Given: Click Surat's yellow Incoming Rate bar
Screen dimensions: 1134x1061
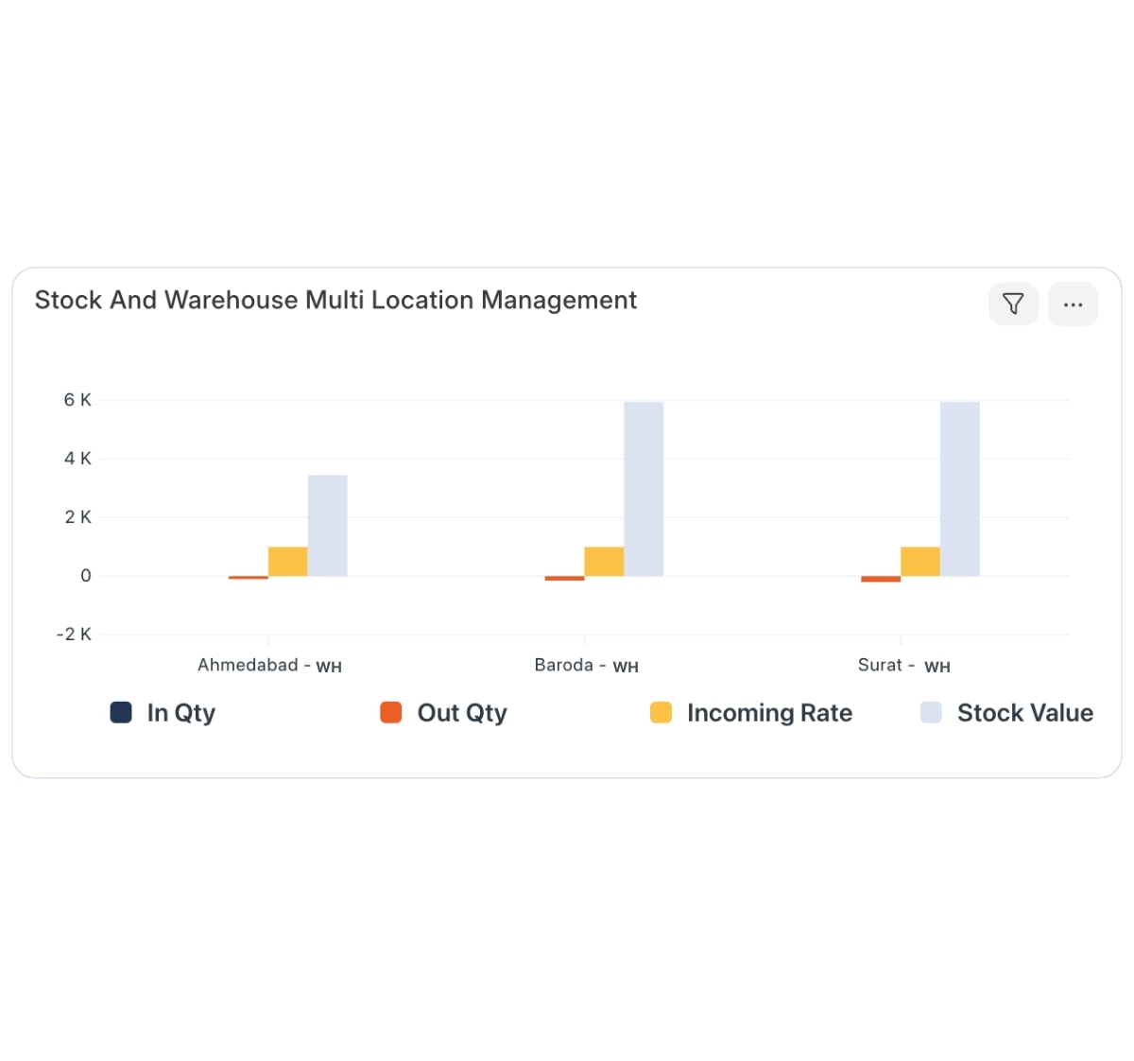Looking at the screenshot, I should coord(919,562).
